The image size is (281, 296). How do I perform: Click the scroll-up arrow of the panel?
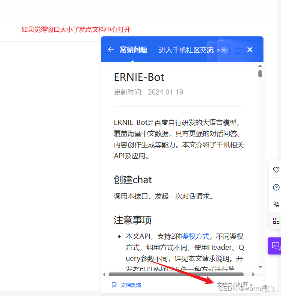(260, 66)
